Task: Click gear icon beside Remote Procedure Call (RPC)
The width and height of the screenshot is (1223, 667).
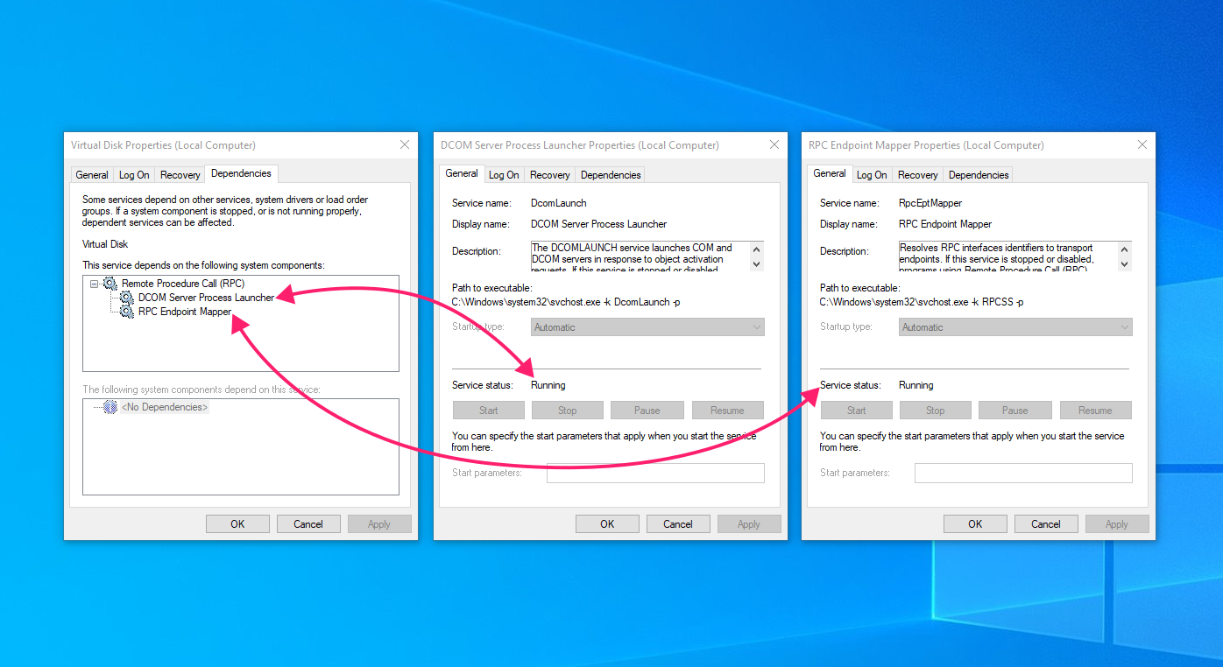Action: [110, 284]
